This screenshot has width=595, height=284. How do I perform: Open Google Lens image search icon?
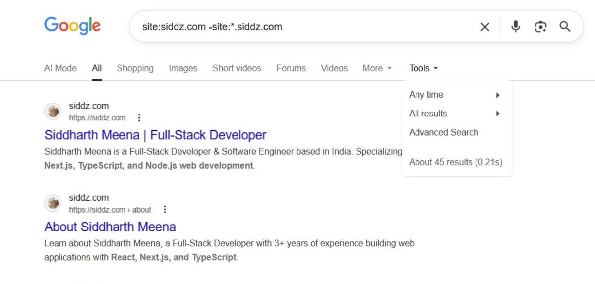540,27
